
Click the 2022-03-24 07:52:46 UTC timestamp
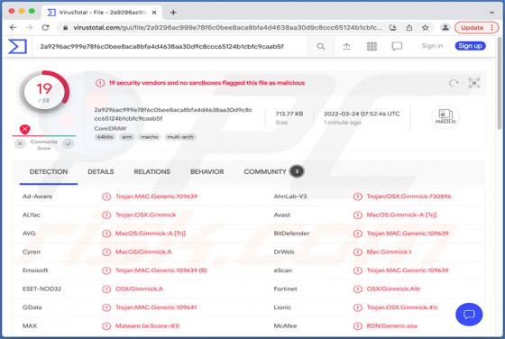click(x=362, y=114)
